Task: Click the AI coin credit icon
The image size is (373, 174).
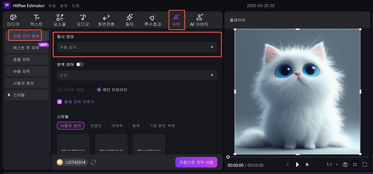Action: [x=60, y=162]
